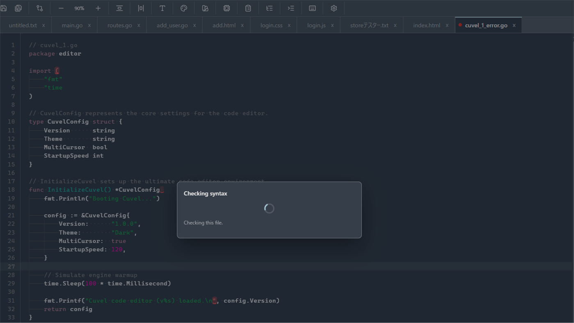Click the '"time' import line
Image resolution: width=574 pixels, height=323 pixels.
coord(53,88)
